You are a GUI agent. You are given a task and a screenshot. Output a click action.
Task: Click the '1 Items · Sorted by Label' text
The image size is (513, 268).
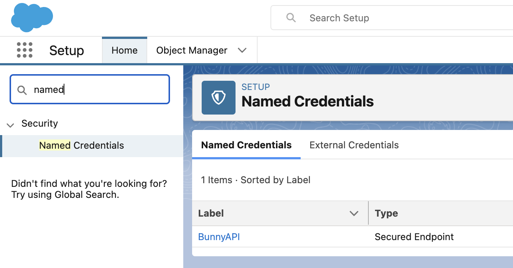[x=256, y=180]
